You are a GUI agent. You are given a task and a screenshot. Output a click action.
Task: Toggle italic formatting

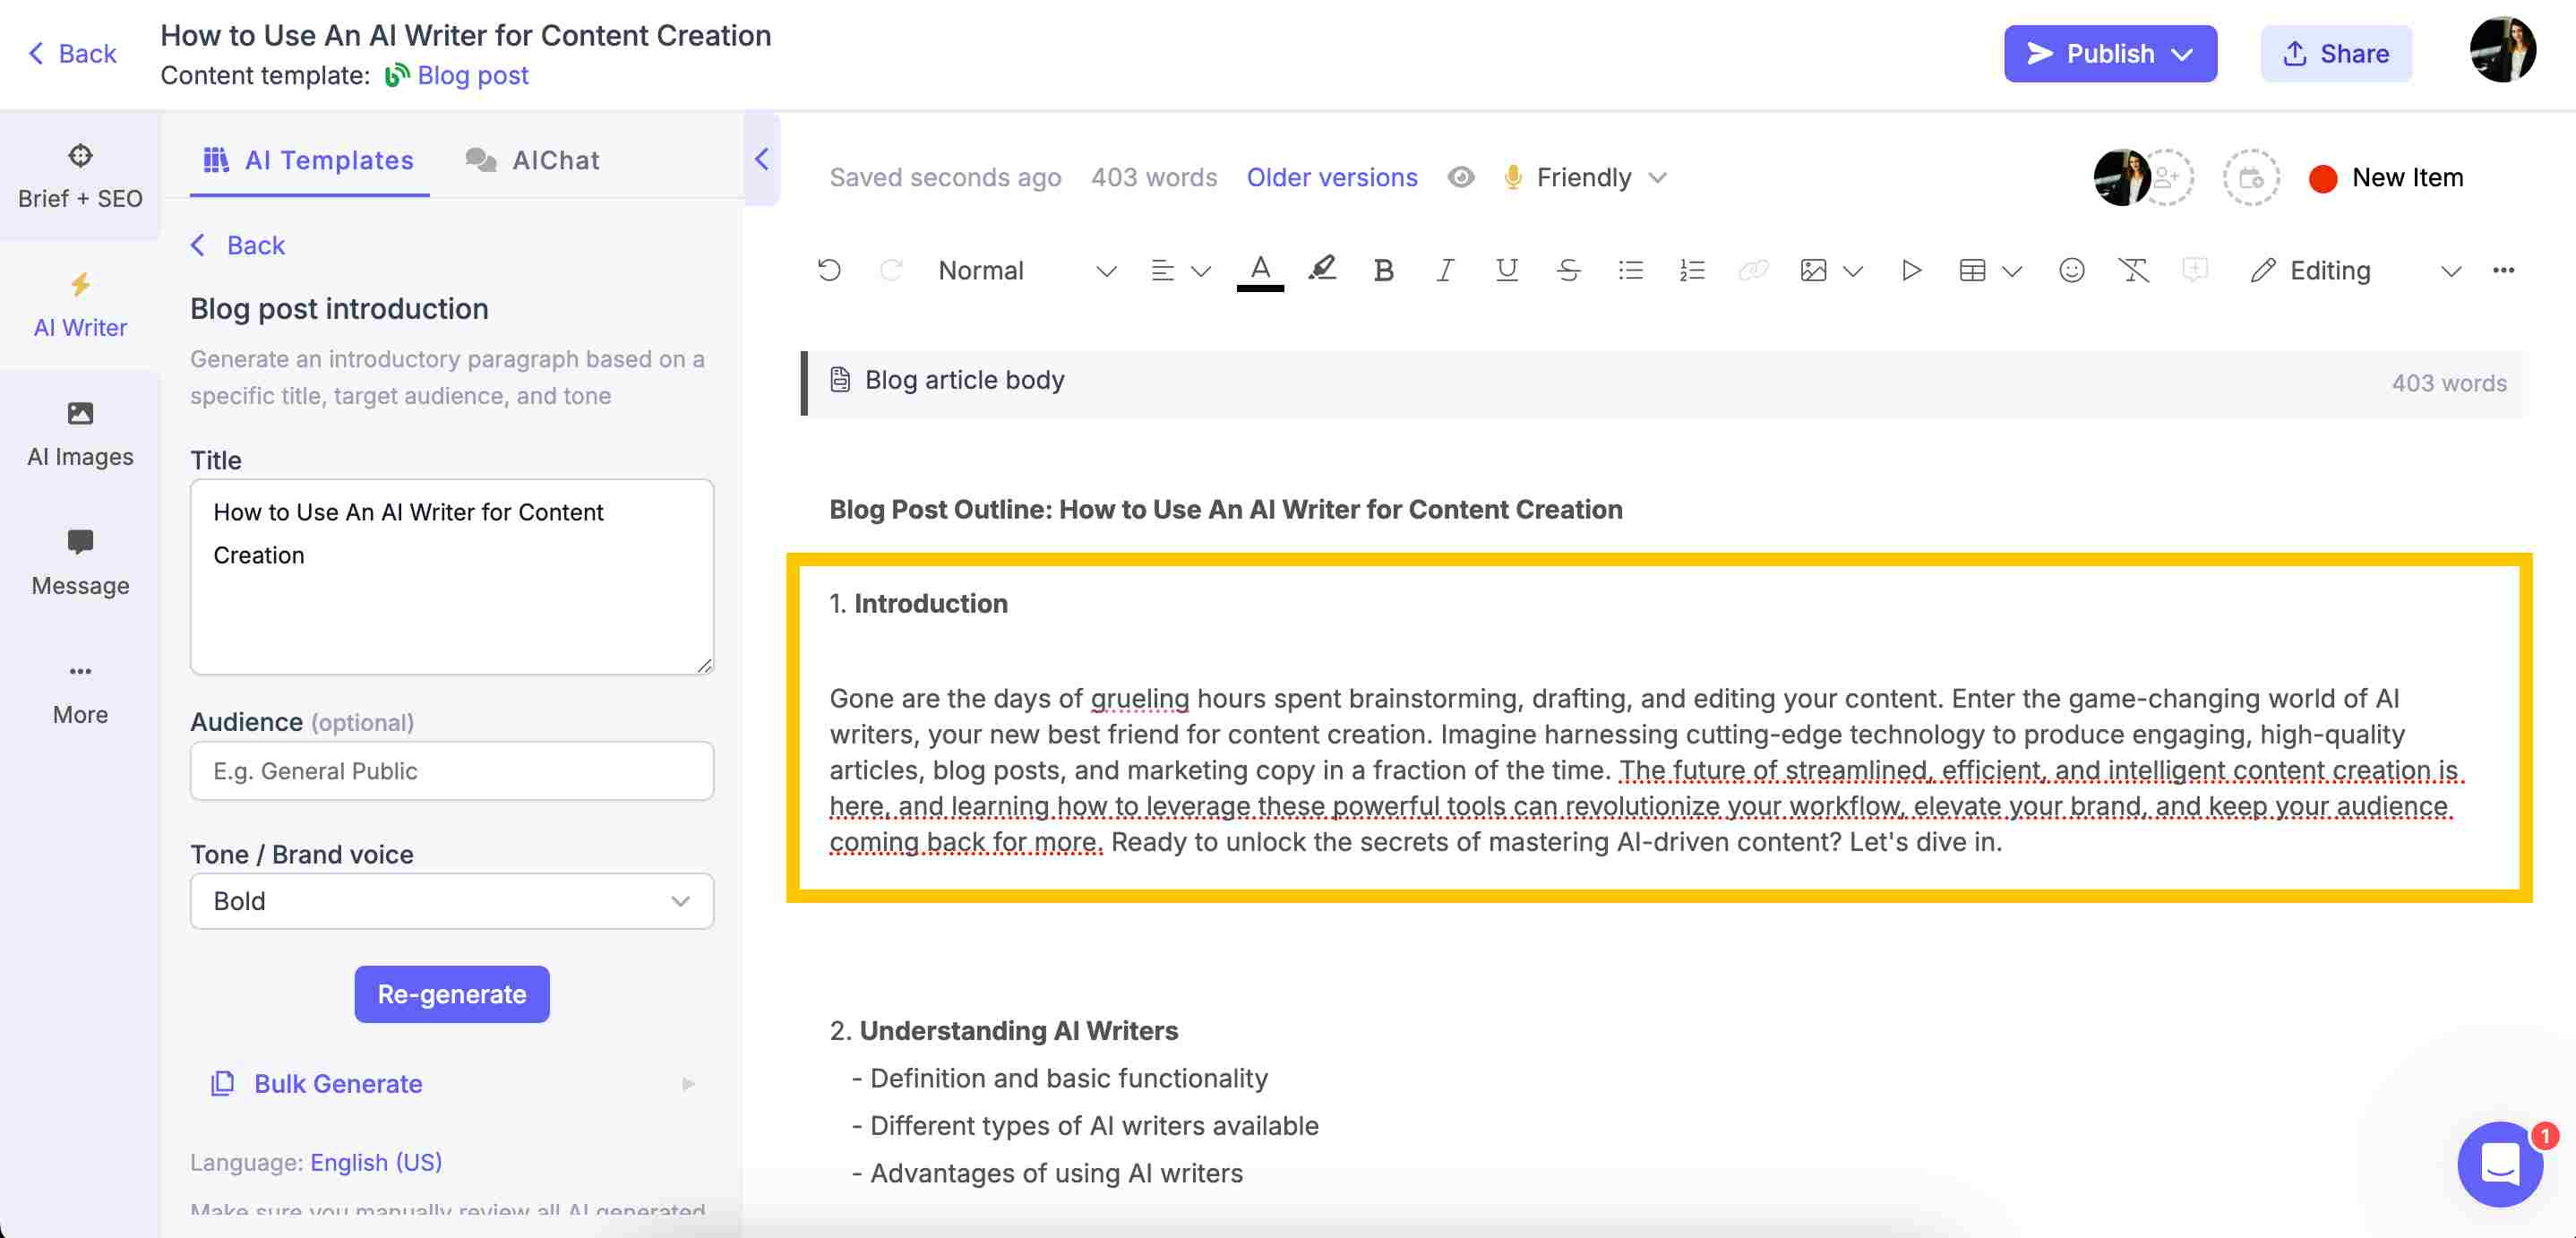[x=1444, y=270]
